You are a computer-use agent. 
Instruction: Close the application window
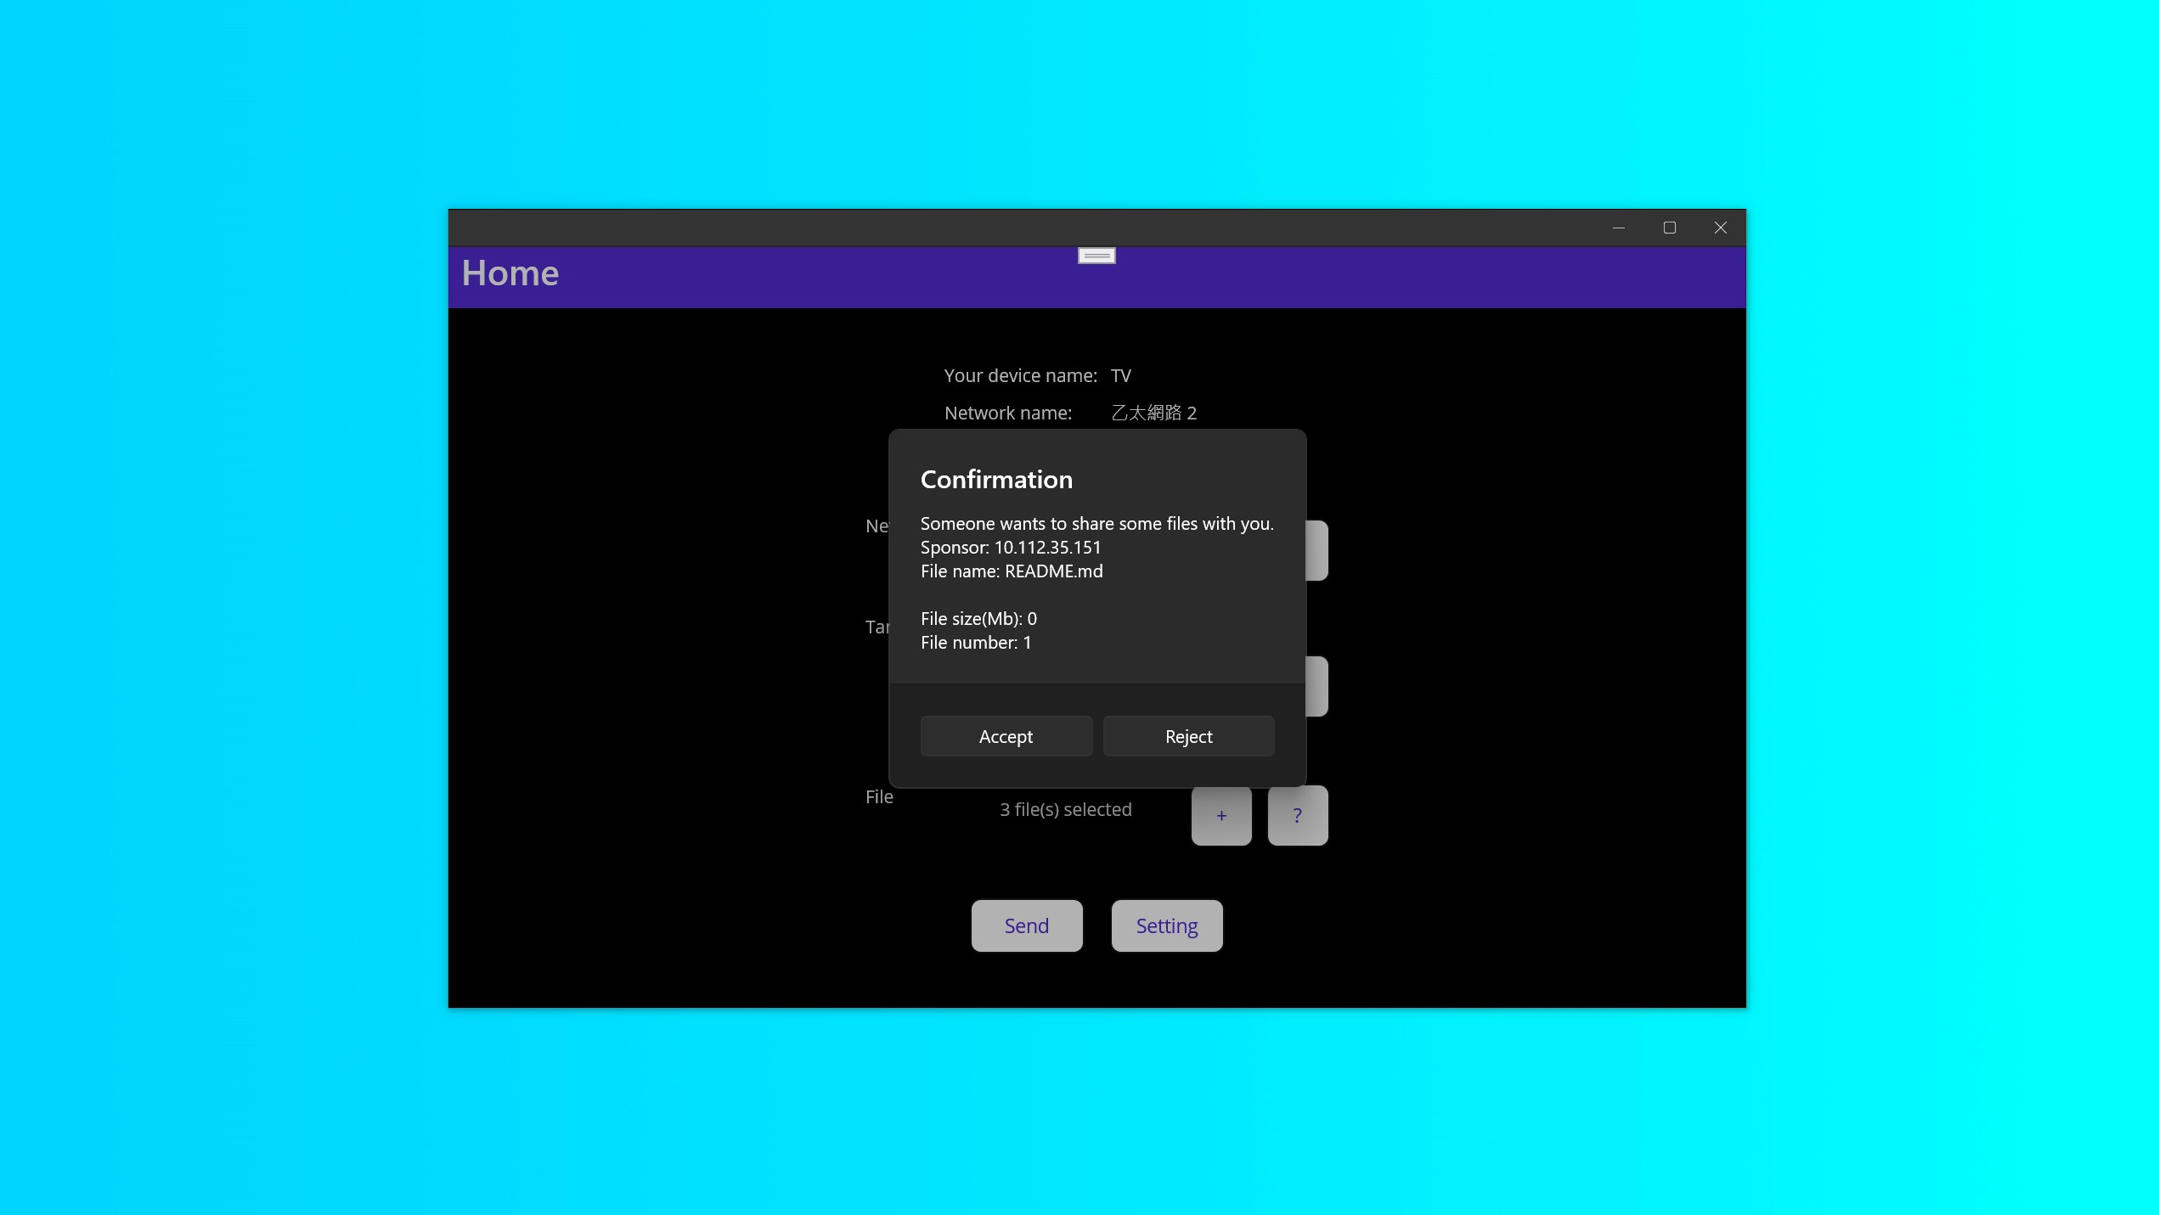click(x=1720, y=228)
